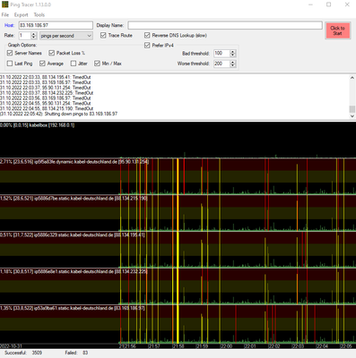
Task: Click the Display Name input field
Action: (x=225, y=25)
